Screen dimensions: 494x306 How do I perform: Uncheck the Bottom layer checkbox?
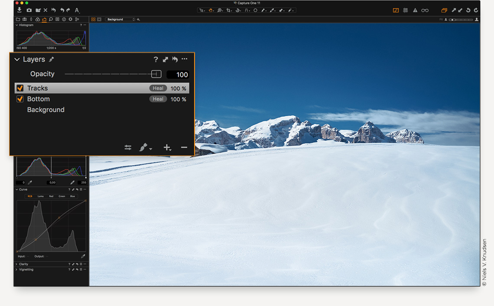(20, 99)
